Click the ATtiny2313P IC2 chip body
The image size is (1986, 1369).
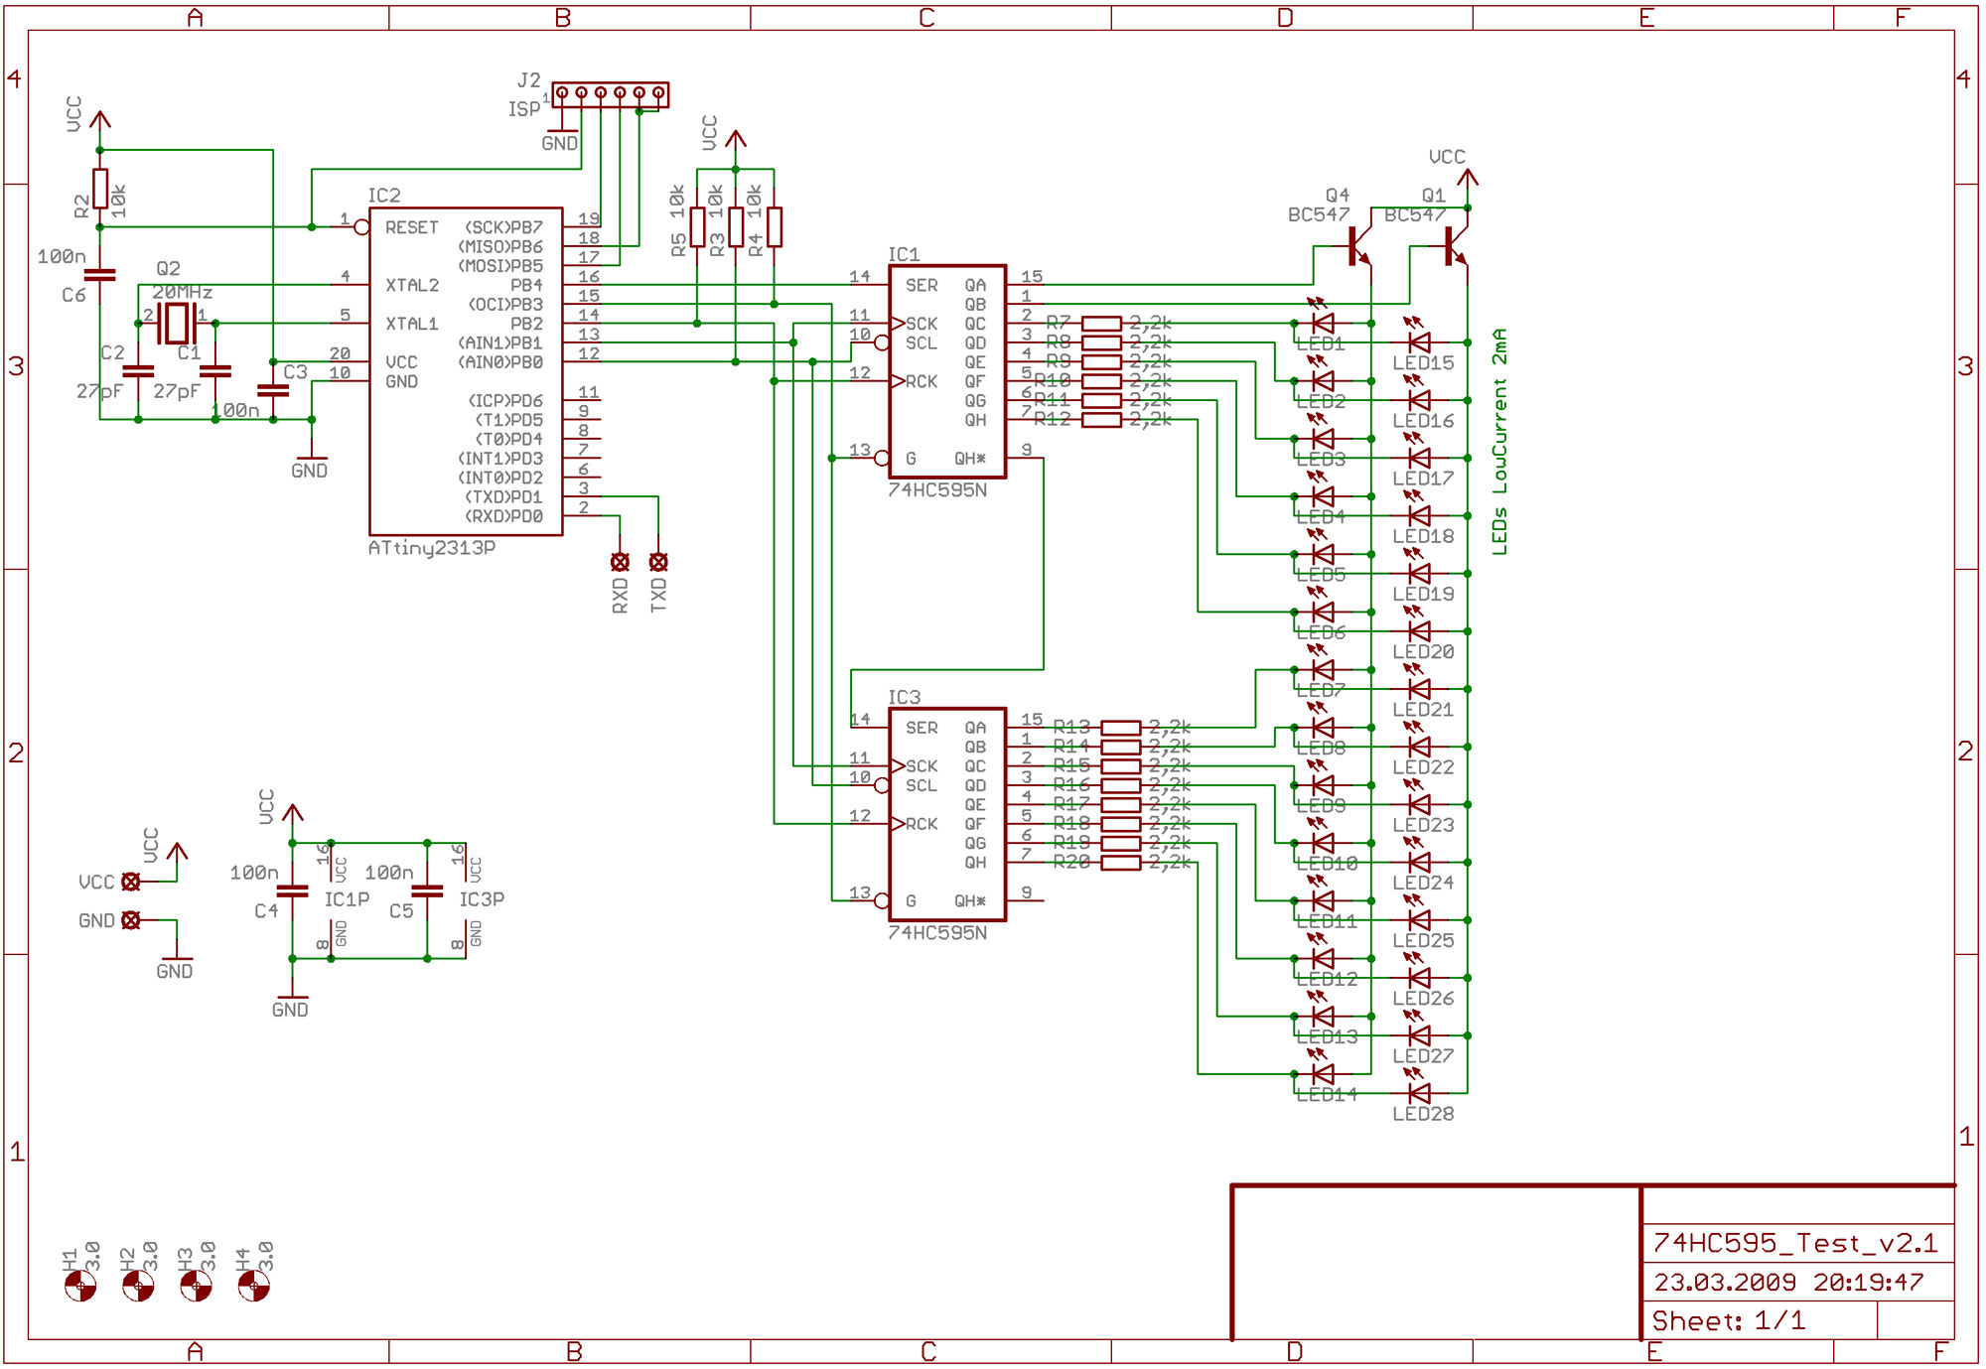(x=466, y=371)
